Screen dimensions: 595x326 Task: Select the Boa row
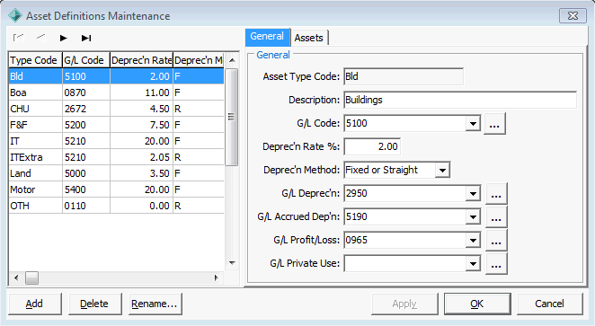click(116, 93)
